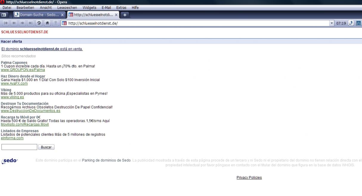Viewport: 362px width, 196px height.
Task: Open the Privacy Policies link
Action: [249, 178]
